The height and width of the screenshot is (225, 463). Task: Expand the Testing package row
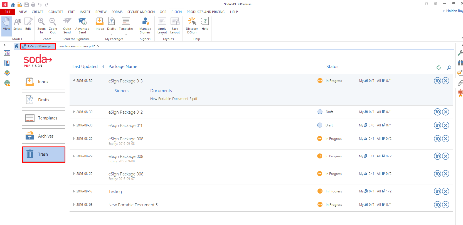(x=74, y=191)
